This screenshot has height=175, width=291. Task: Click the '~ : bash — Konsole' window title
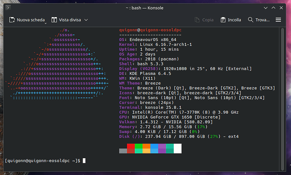(x=145, y=8)
